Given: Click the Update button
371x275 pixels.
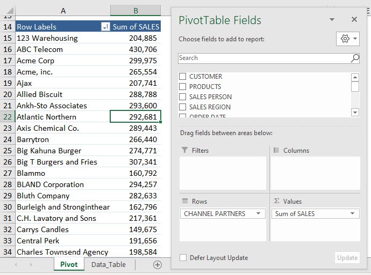Looking at the screenshot, I should pyautogui.click(x=347, y=257).
